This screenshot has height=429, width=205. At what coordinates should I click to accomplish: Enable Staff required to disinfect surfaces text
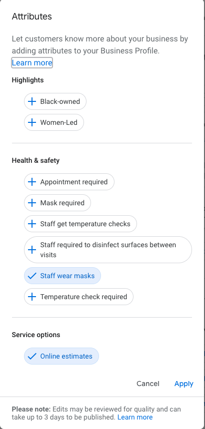tap(108, 250)
